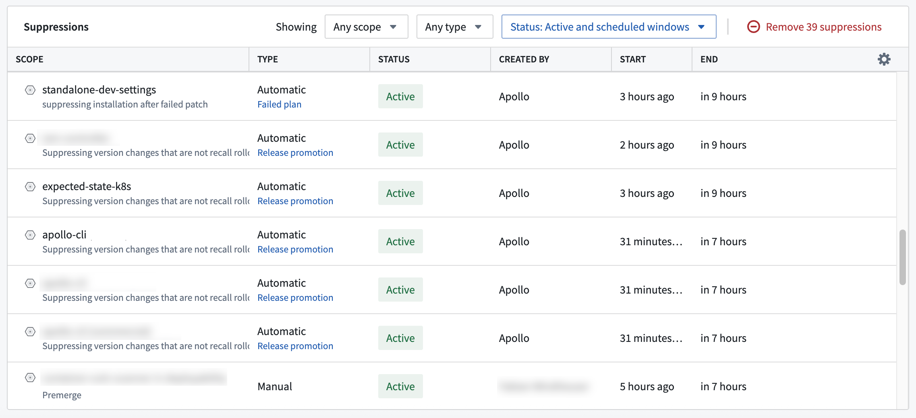Viewport: 916px width, 418px height.
Task: Sort by the END column header
Action: [709, 59]
